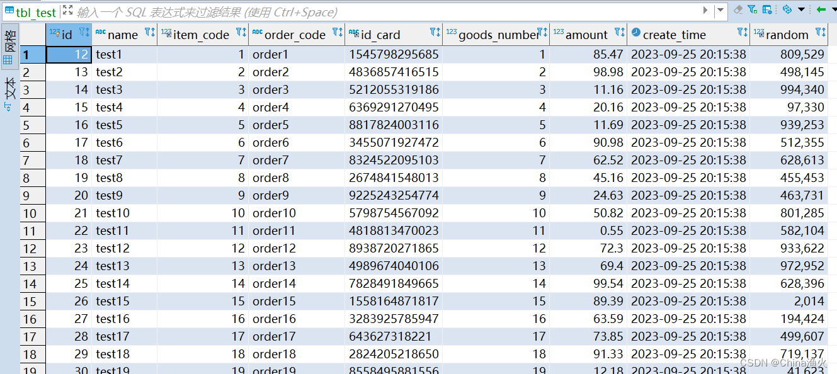Click id_card cell 9225243254774

[394, 195]
